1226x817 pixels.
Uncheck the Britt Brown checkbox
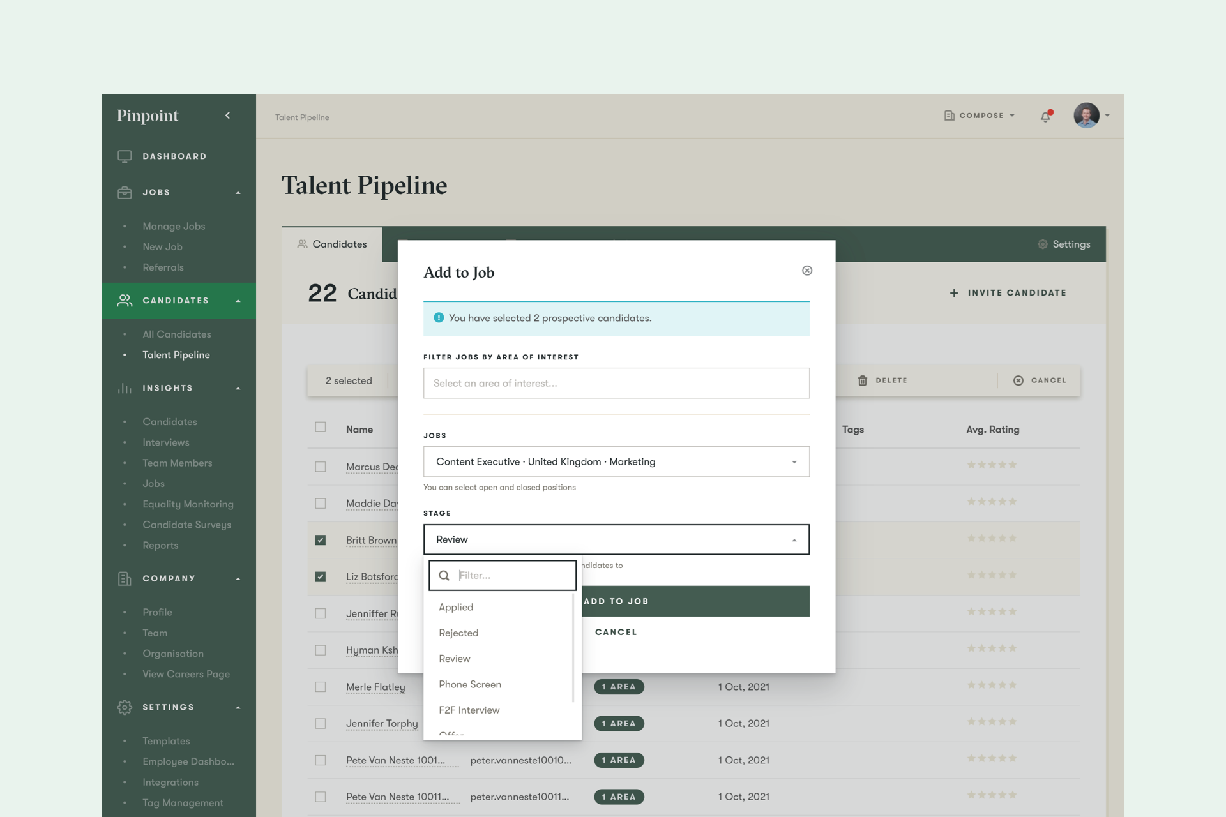[x=321, y=540]
